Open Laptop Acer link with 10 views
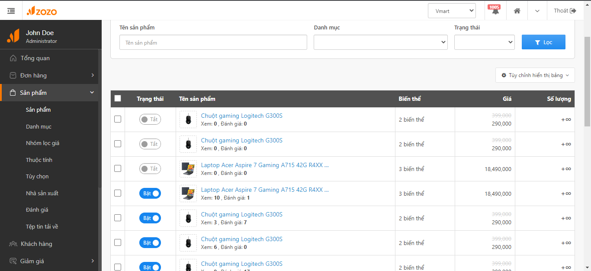 265,190
